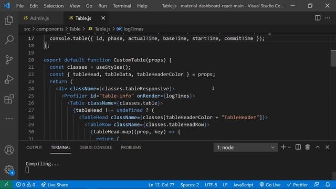Close the Table.js tab
The width and height of the screenshot is (336, 189).
click(x=103, y=18)
